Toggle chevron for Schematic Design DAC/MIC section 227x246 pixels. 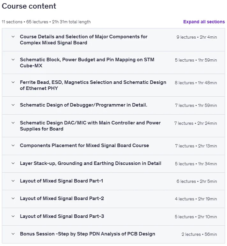coord(13,123)
